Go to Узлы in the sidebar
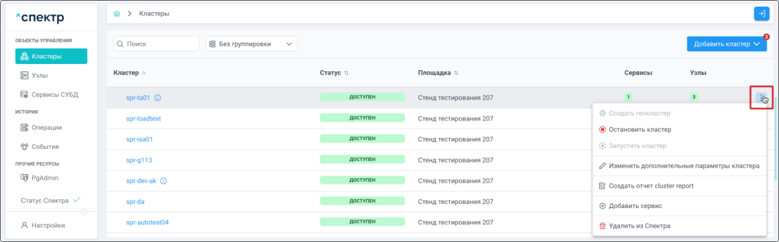 tap(39, 76)
